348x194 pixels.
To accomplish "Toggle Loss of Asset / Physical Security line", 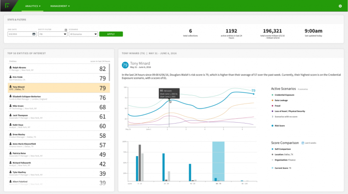I will tap(288, 111).
